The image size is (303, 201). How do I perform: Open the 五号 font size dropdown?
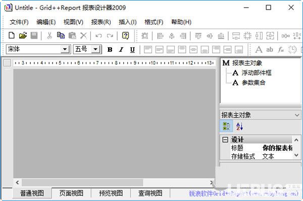tap(95, 49)
